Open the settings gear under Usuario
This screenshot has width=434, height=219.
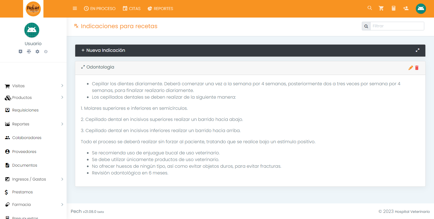37,52
